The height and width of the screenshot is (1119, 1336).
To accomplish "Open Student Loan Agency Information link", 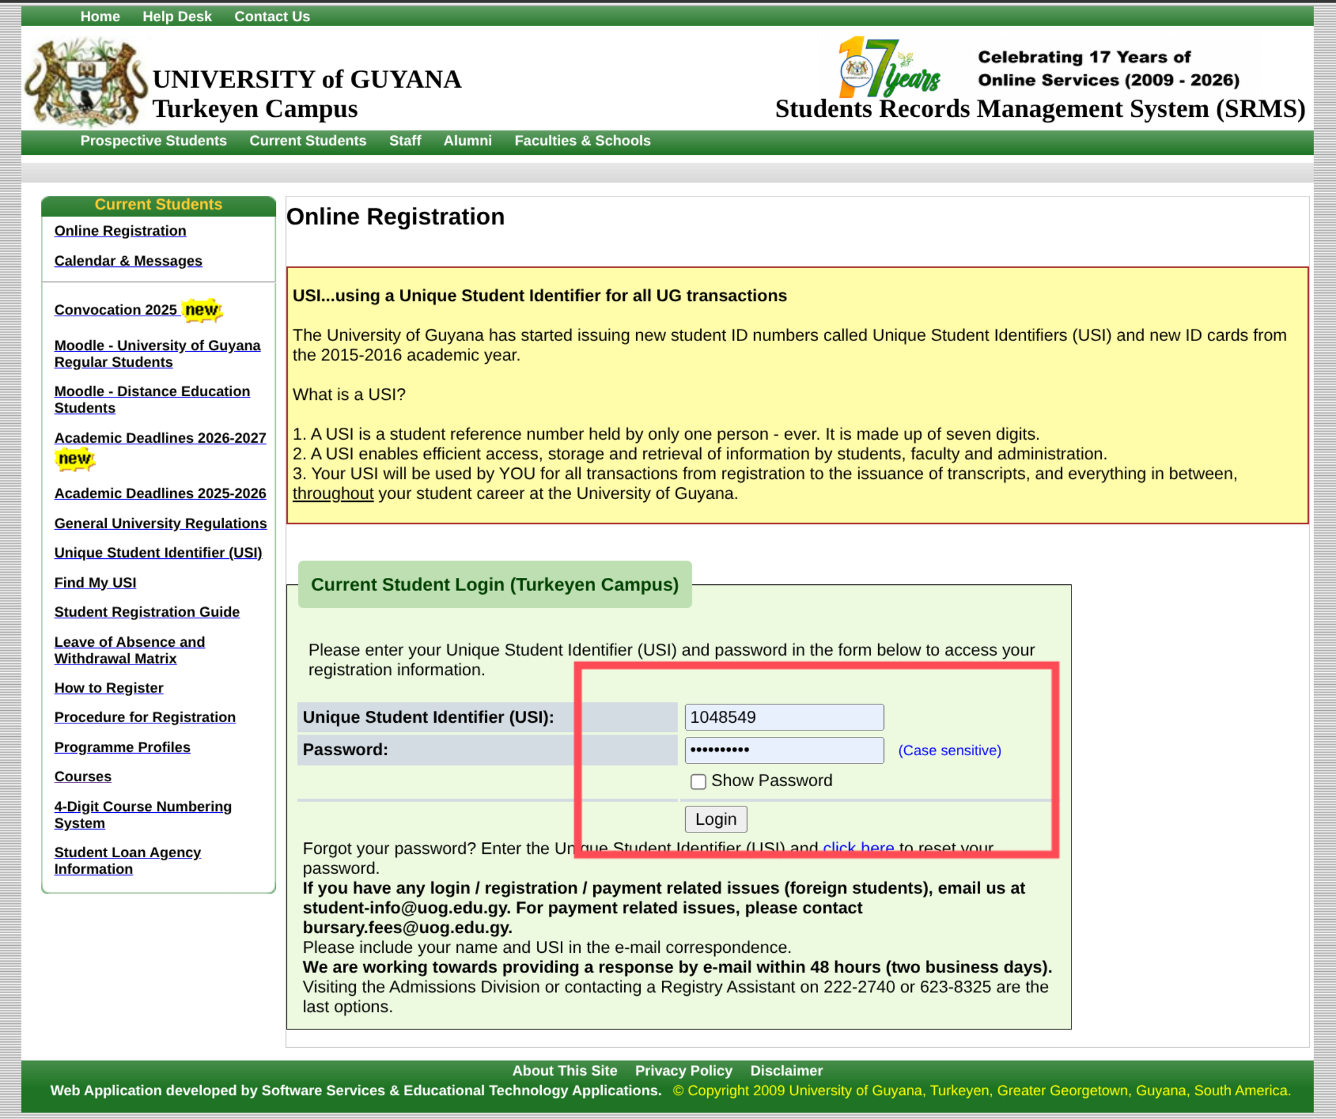I will (x=127, y=861).
